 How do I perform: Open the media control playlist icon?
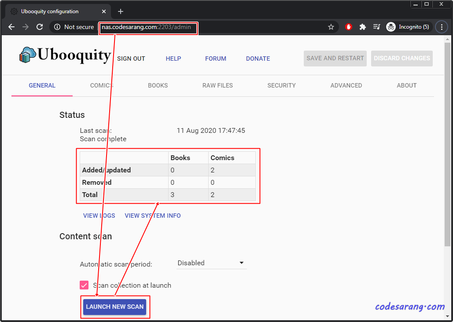point(376,27)
